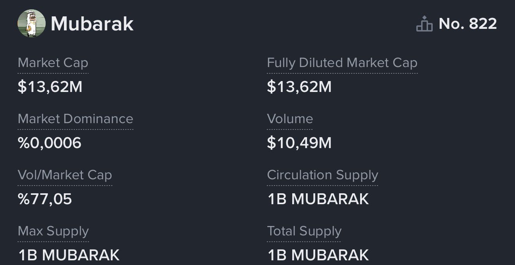Click 1B MUBARAK under Total Supply

318,255
